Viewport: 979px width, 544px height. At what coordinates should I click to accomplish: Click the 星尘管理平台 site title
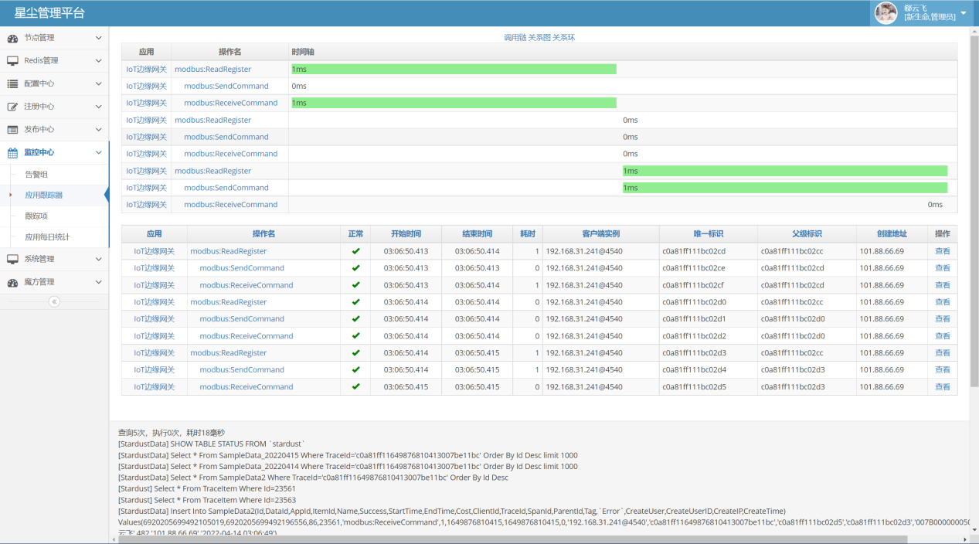click(49, 13)
